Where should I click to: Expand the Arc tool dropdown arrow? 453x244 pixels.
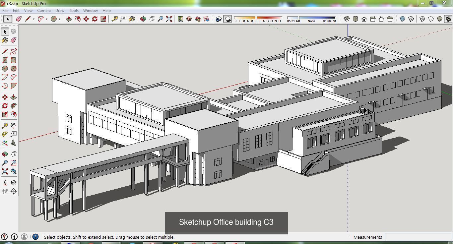coord(46,19)
